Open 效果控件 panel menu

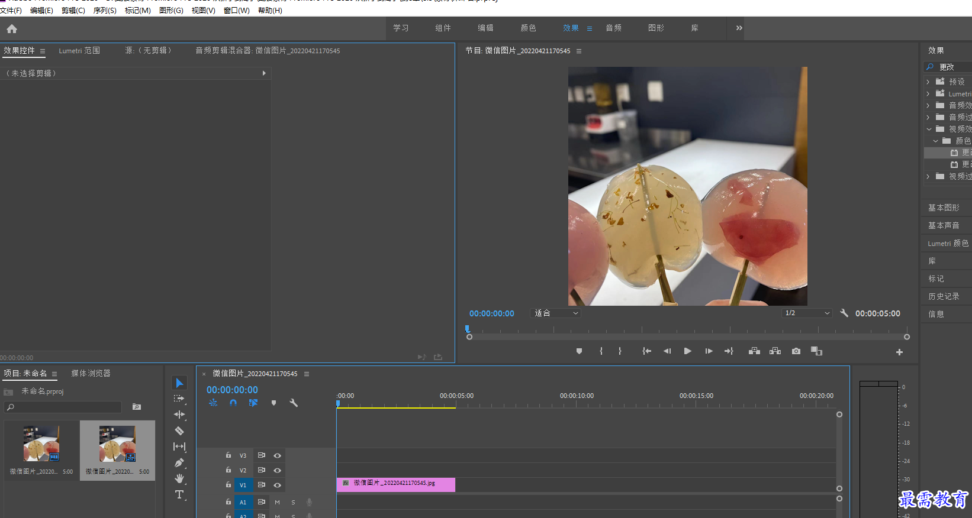[x=43, y=51]
